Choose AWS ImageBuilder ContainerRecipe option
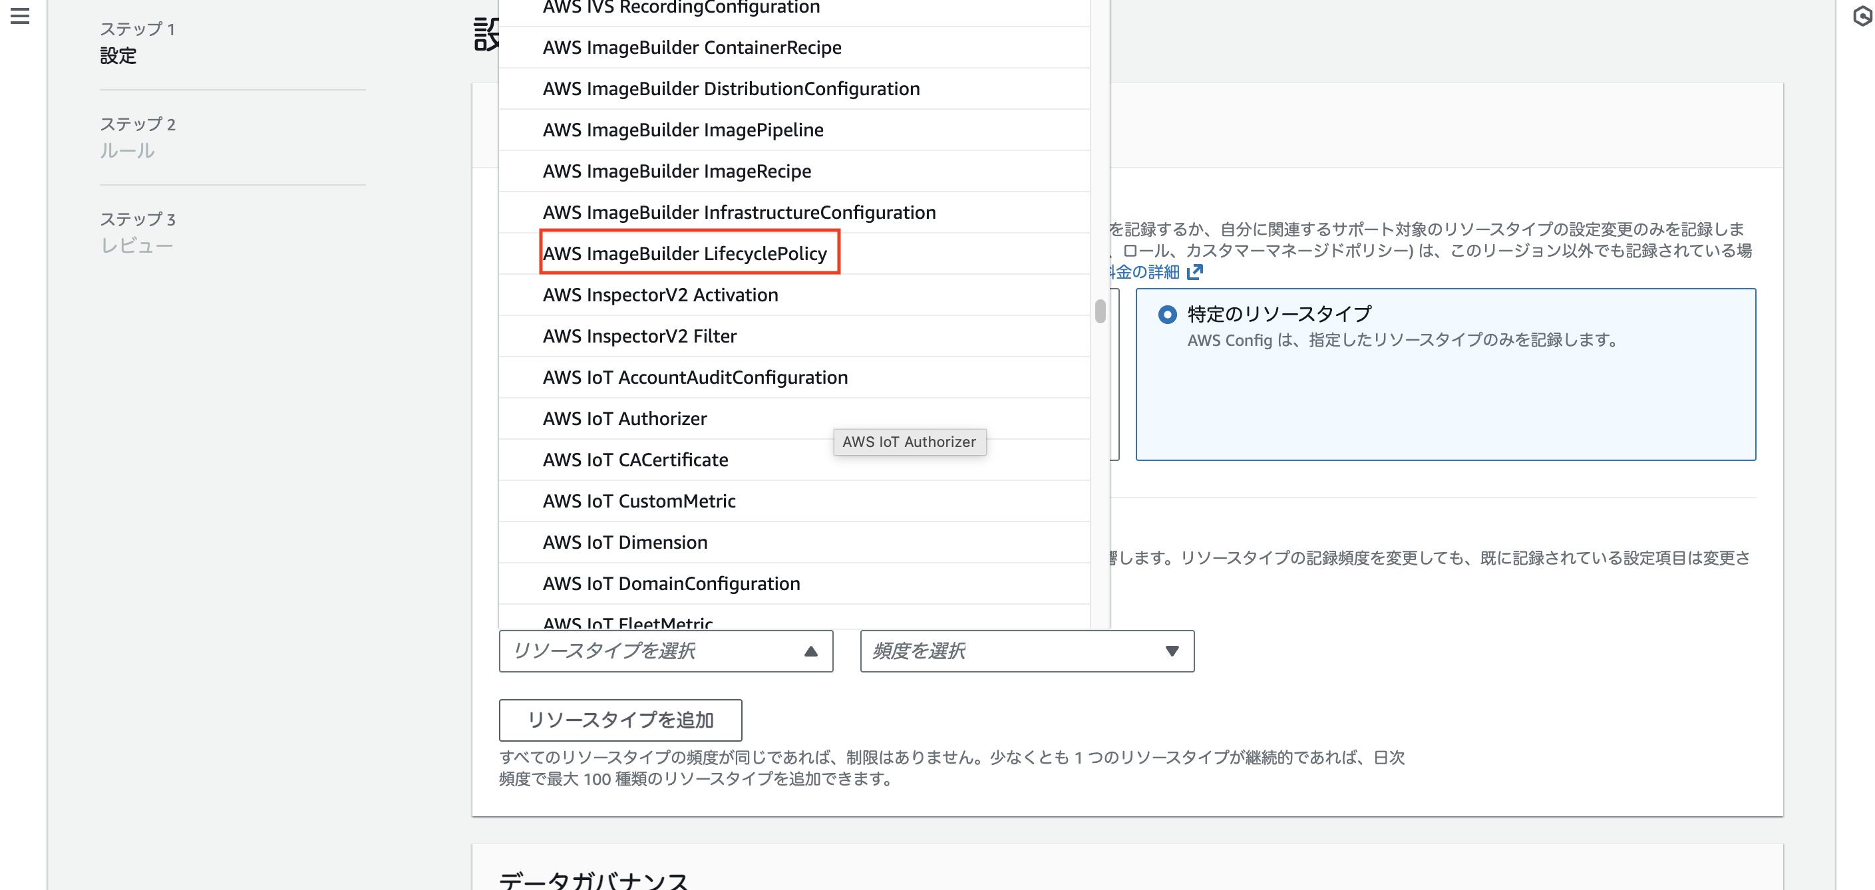The width and height of the screenshot is (1875, 890). (691, 47)
